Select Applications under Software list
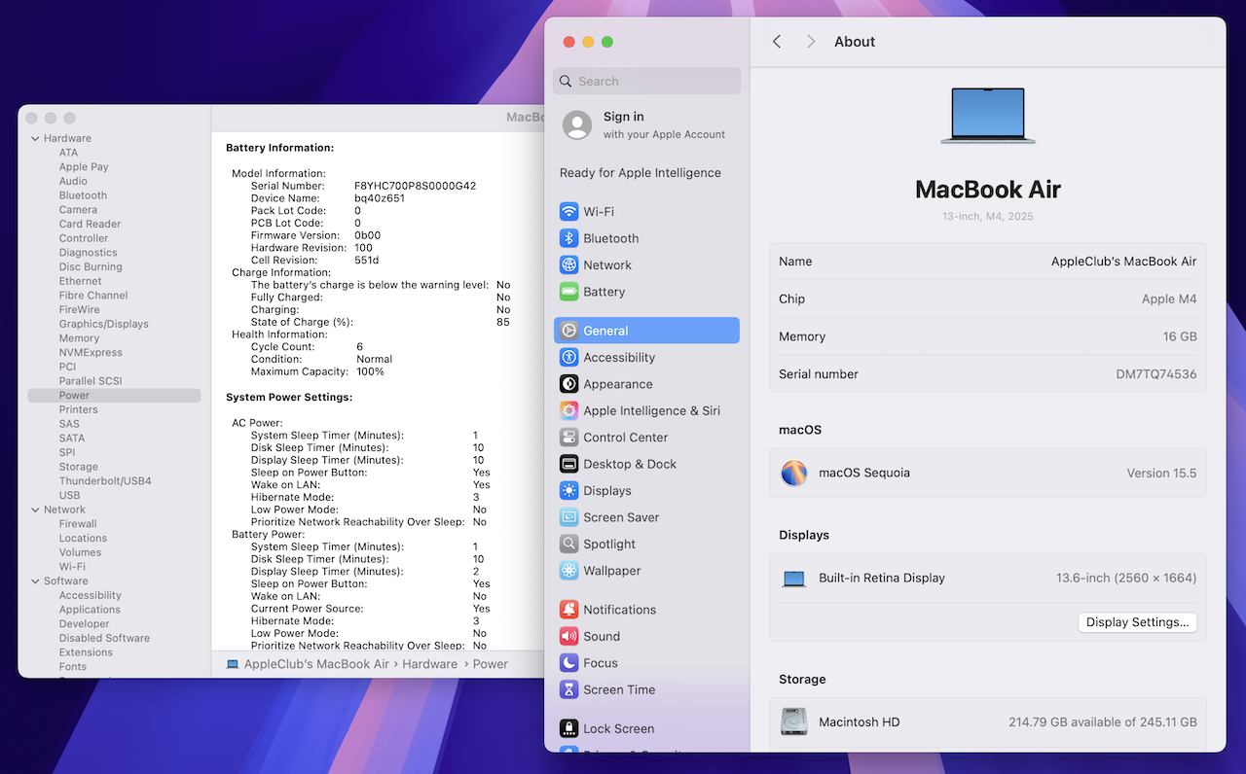The height and width of the screenshot is (774, 1246). coord(90,610)
